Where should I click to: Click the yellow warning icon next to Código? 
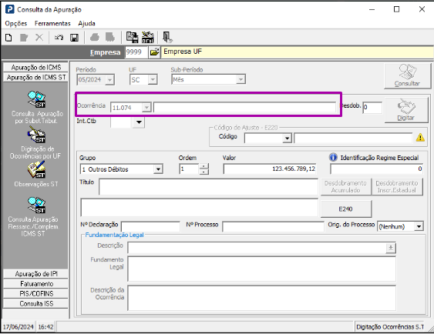click(420, 137)
